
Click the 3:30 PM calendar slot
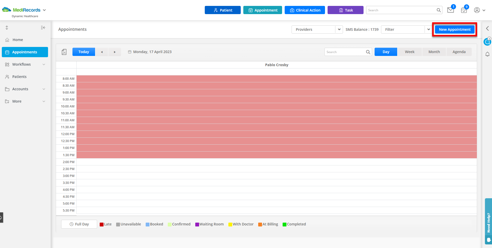tap(276, 183)
